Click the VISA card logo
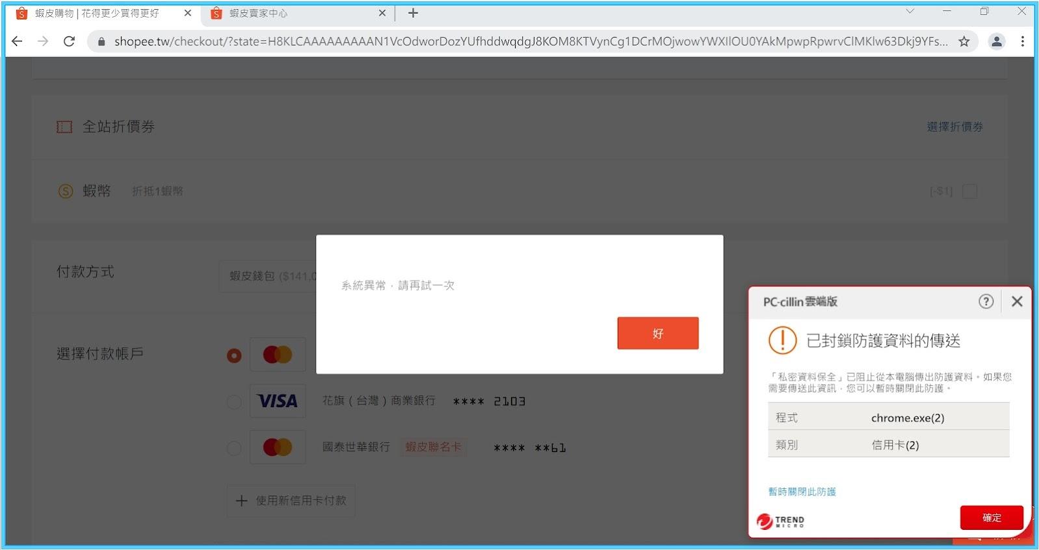Screen dimensions: 1039x550 pyautogui.click(x=278, y=401)
